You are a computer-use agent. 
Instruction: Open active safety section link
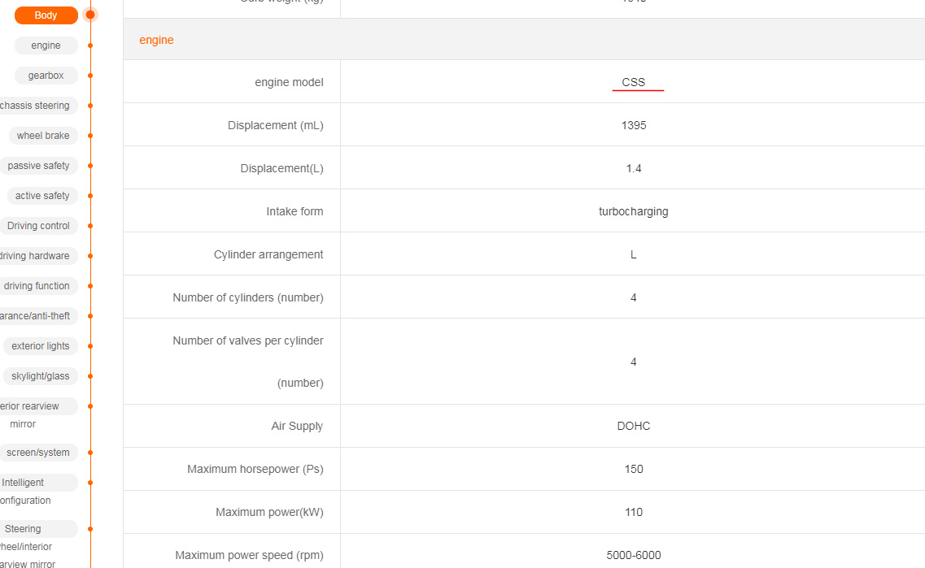[x=42, y=196]
